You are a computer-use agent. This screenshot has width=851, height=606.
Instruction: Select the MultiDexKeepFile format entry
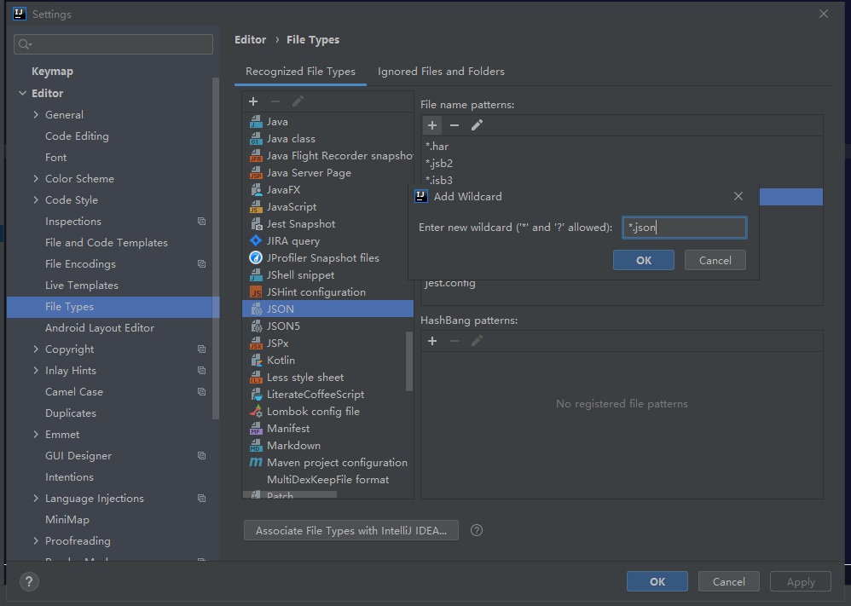coord(327,480)
